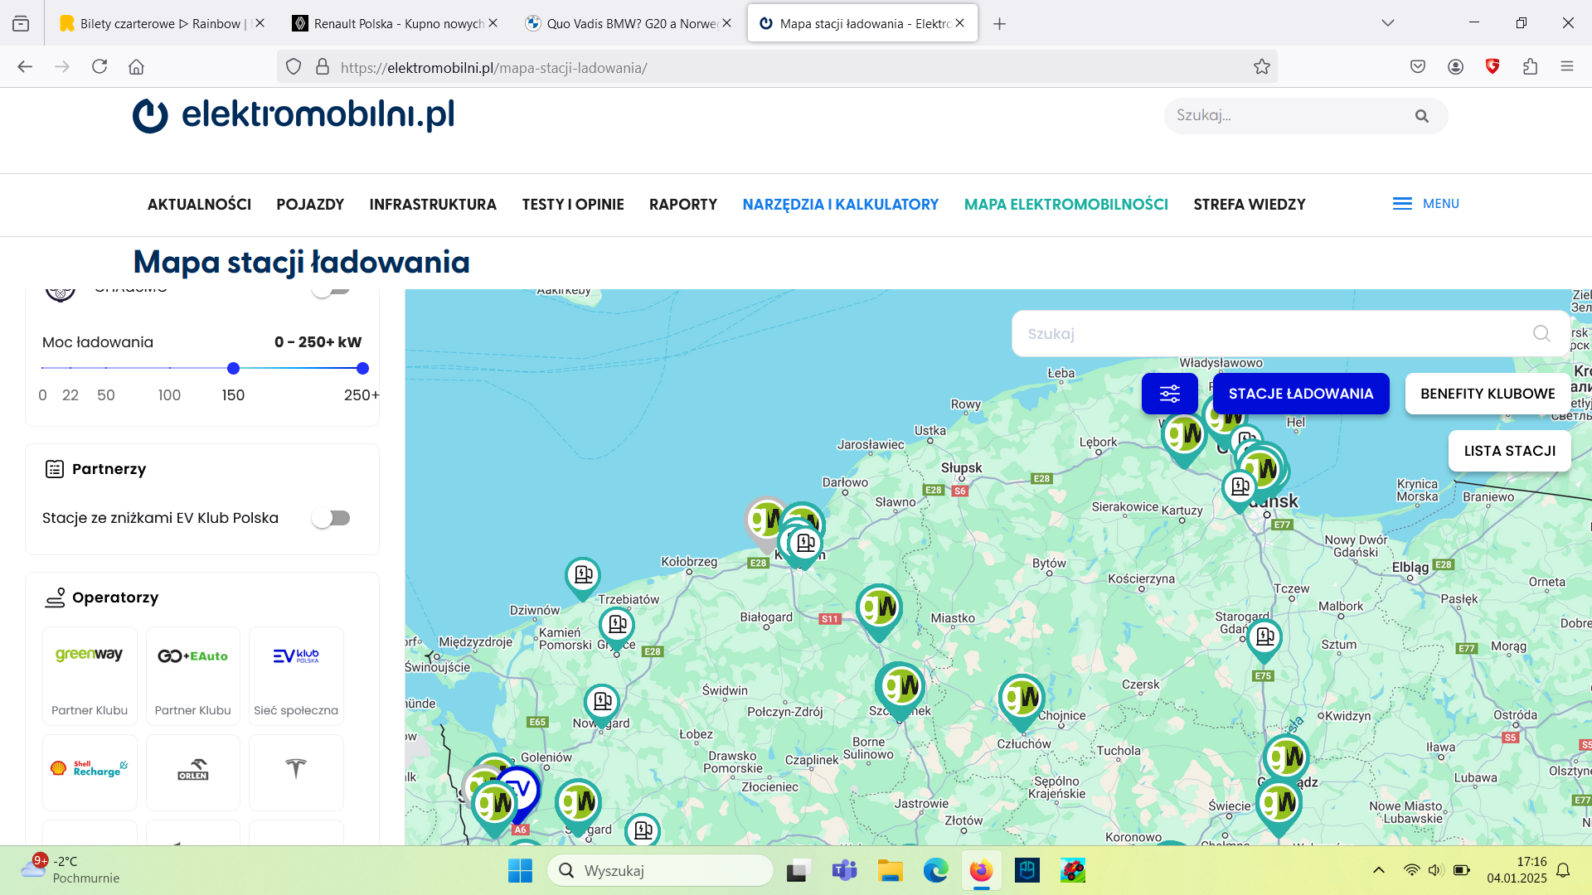Open STREFA WIEDZY menu item
1592x895 pixels.
tap(1250, 205)
